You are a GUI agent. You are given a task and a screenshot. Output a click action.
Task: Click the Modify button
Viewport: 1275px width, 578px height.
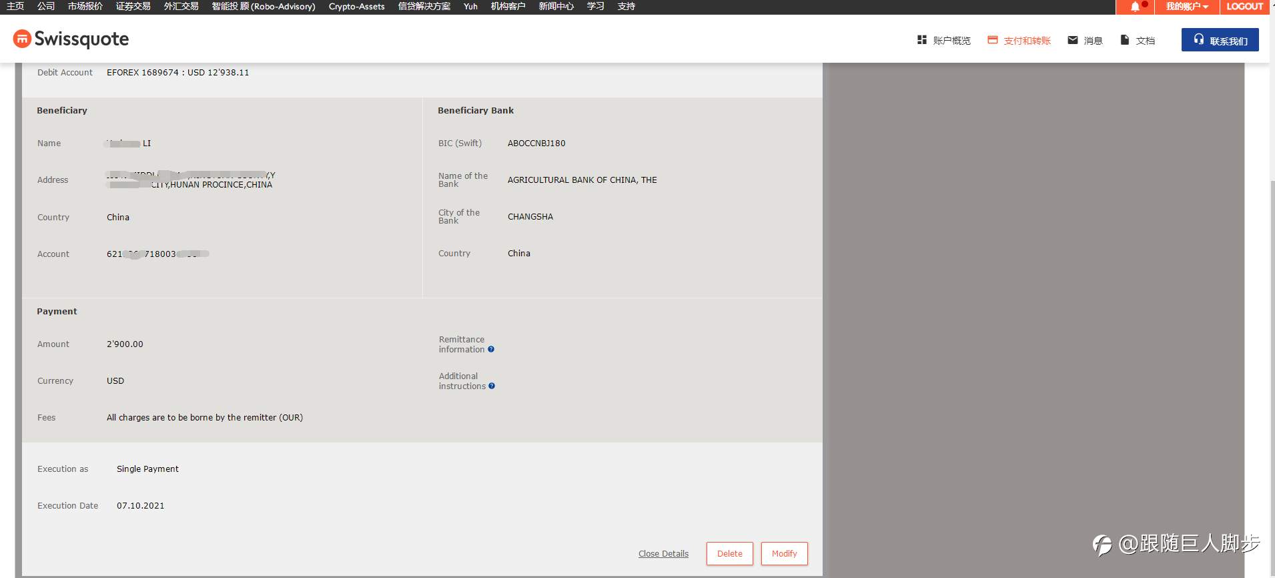pyautogui.click(x=784, y=553)
